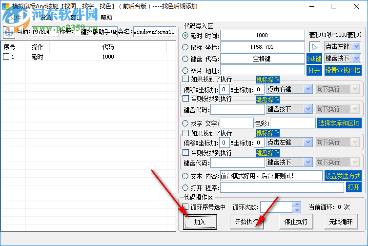
Task: Click the 循环次数 input field
Action: (x=276, y=207)
